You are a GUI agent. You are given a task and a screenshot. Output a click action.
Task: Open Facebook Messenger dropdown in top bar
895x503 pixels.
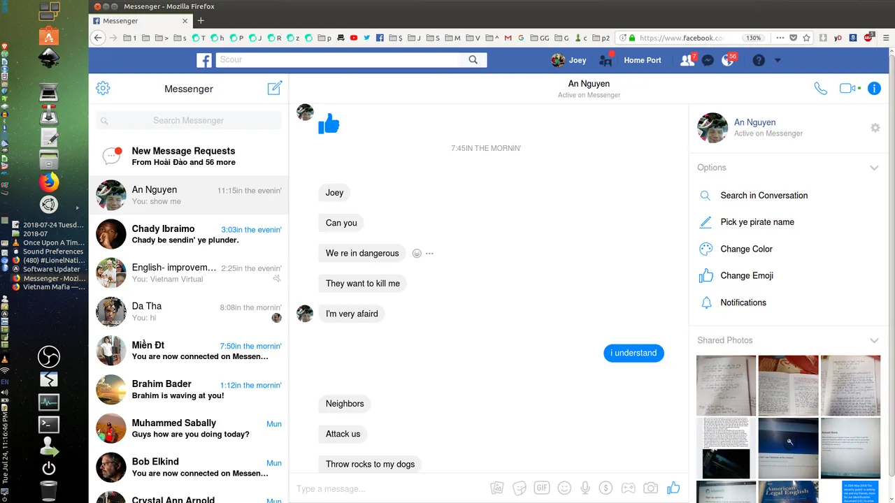click(x=708, y=61)
